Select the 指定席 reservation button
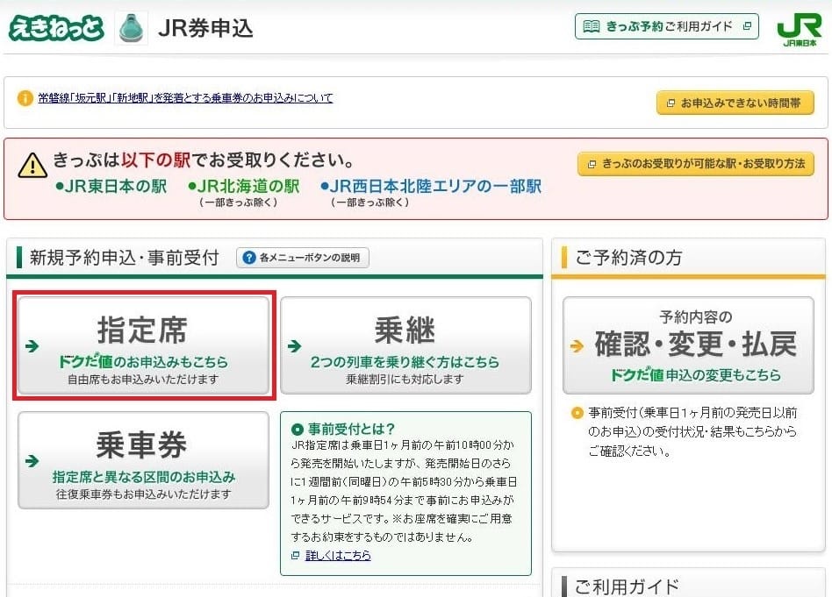Screen dimensions: 832x597 click(x=143, y=345)
